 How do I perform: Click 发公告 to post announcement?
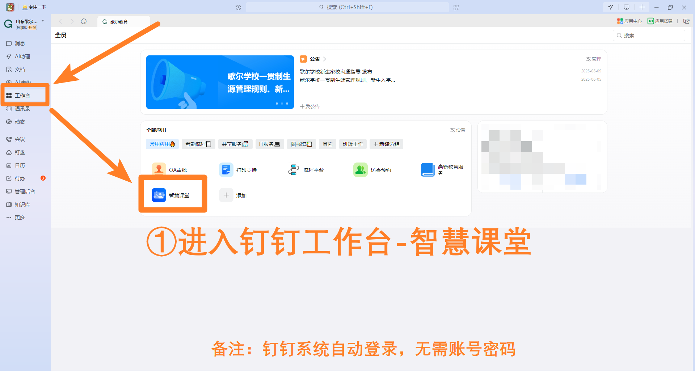[x=310, y=106]
